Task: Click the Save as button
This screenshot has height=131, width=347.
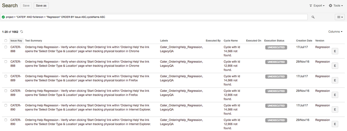Action: [41, 6]
